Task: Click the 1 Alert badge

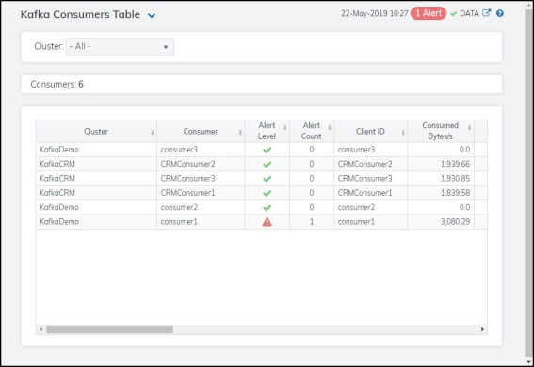Action: [429, 13]
